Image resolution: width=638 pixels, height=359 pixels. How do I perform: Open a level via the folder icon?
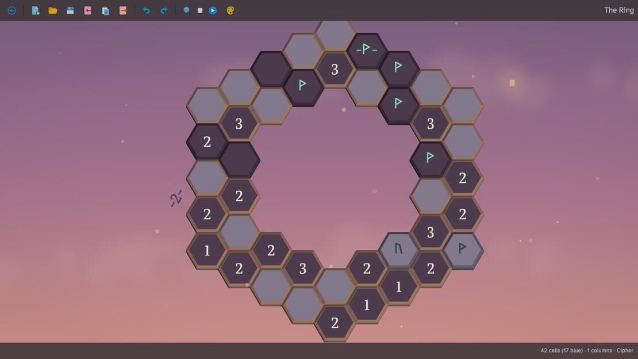52,10
